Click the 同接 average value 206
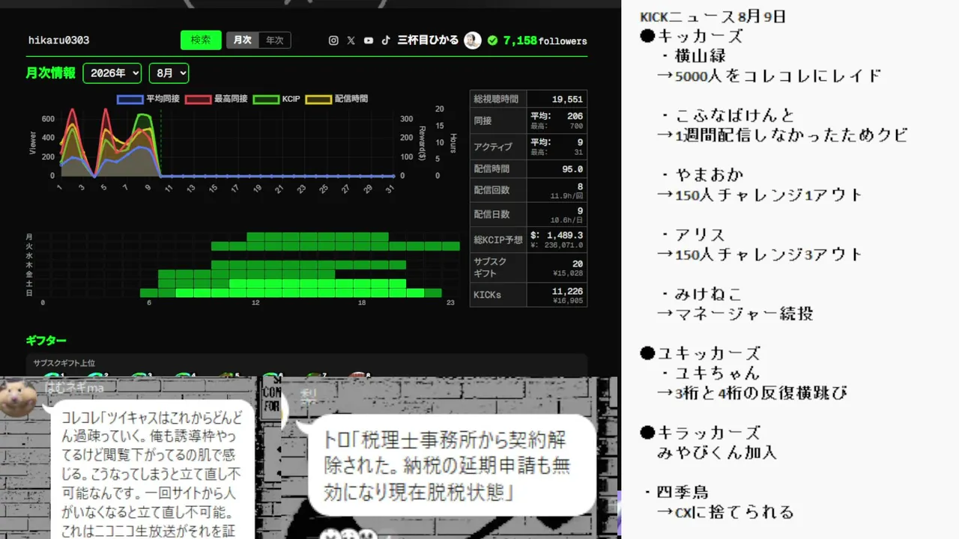The image size is (959, 539). [x=575, y=116]
